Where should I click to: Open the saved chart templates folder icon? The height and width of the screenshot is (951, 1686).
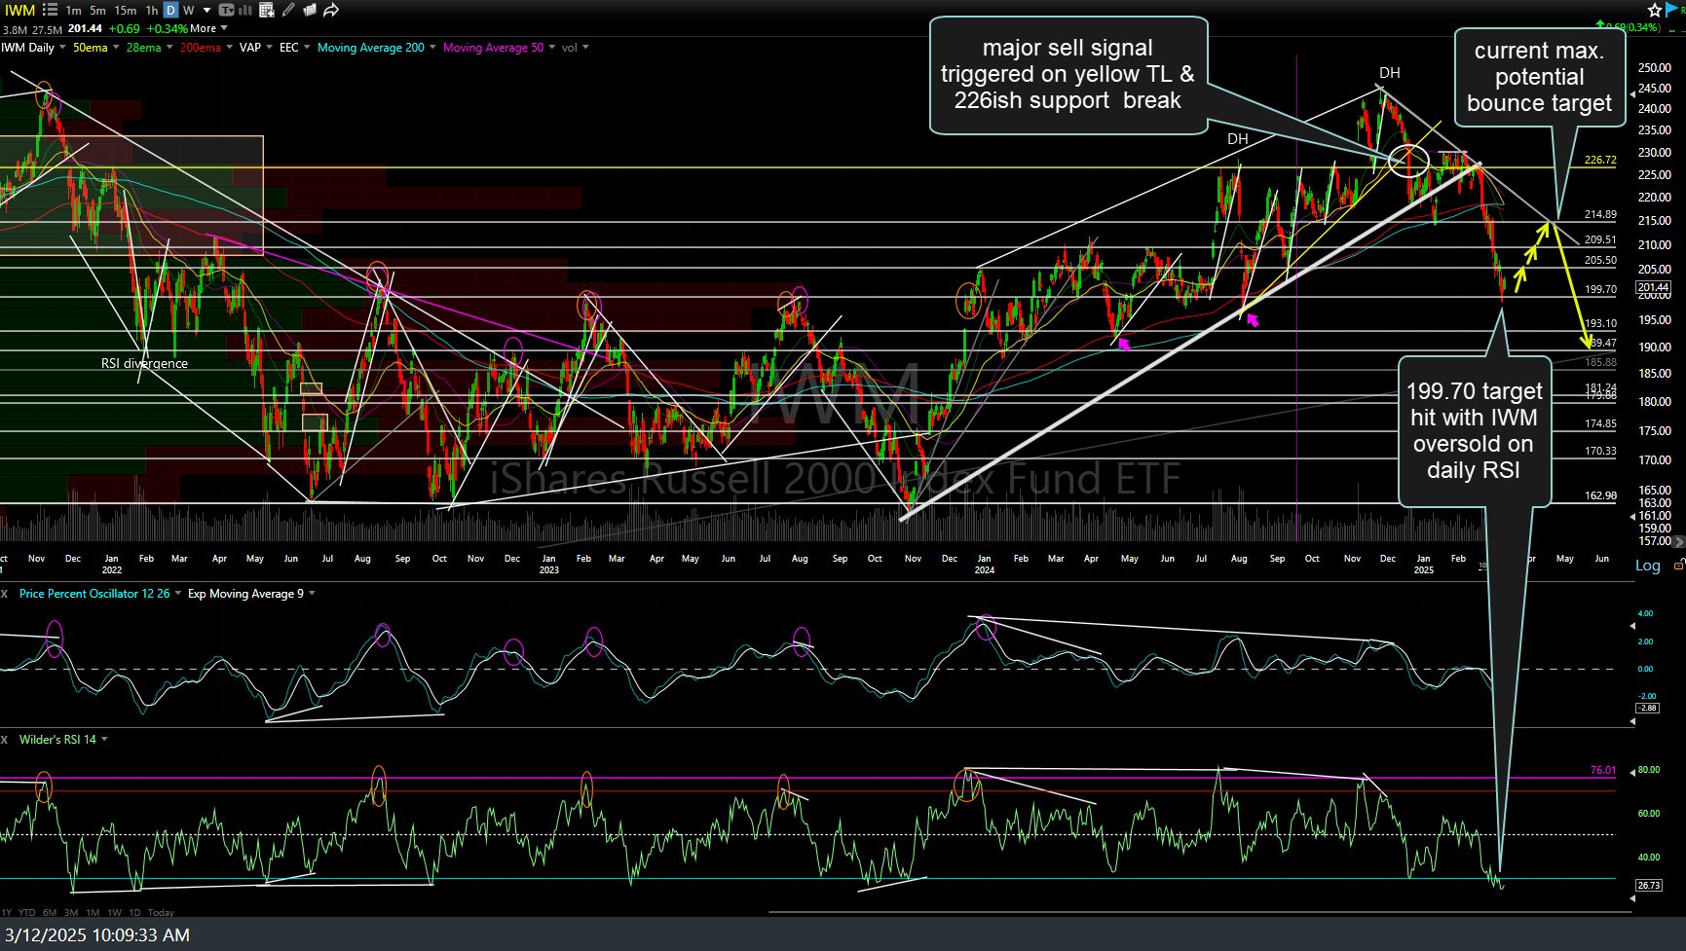[x=310, y=10]
